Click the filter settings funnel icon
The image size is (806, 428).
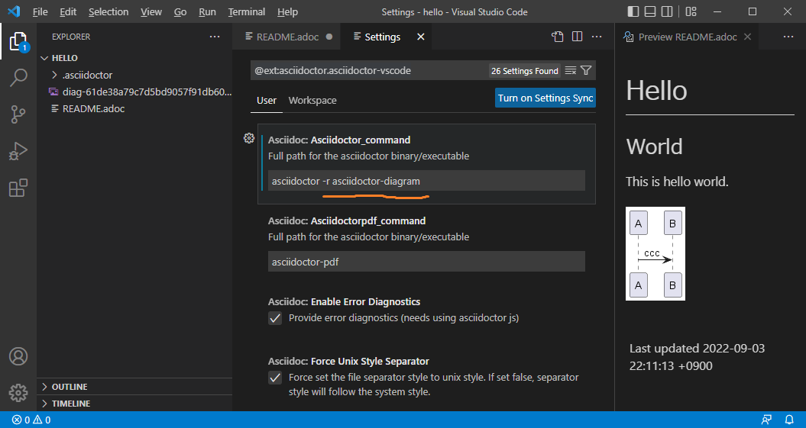586,71
